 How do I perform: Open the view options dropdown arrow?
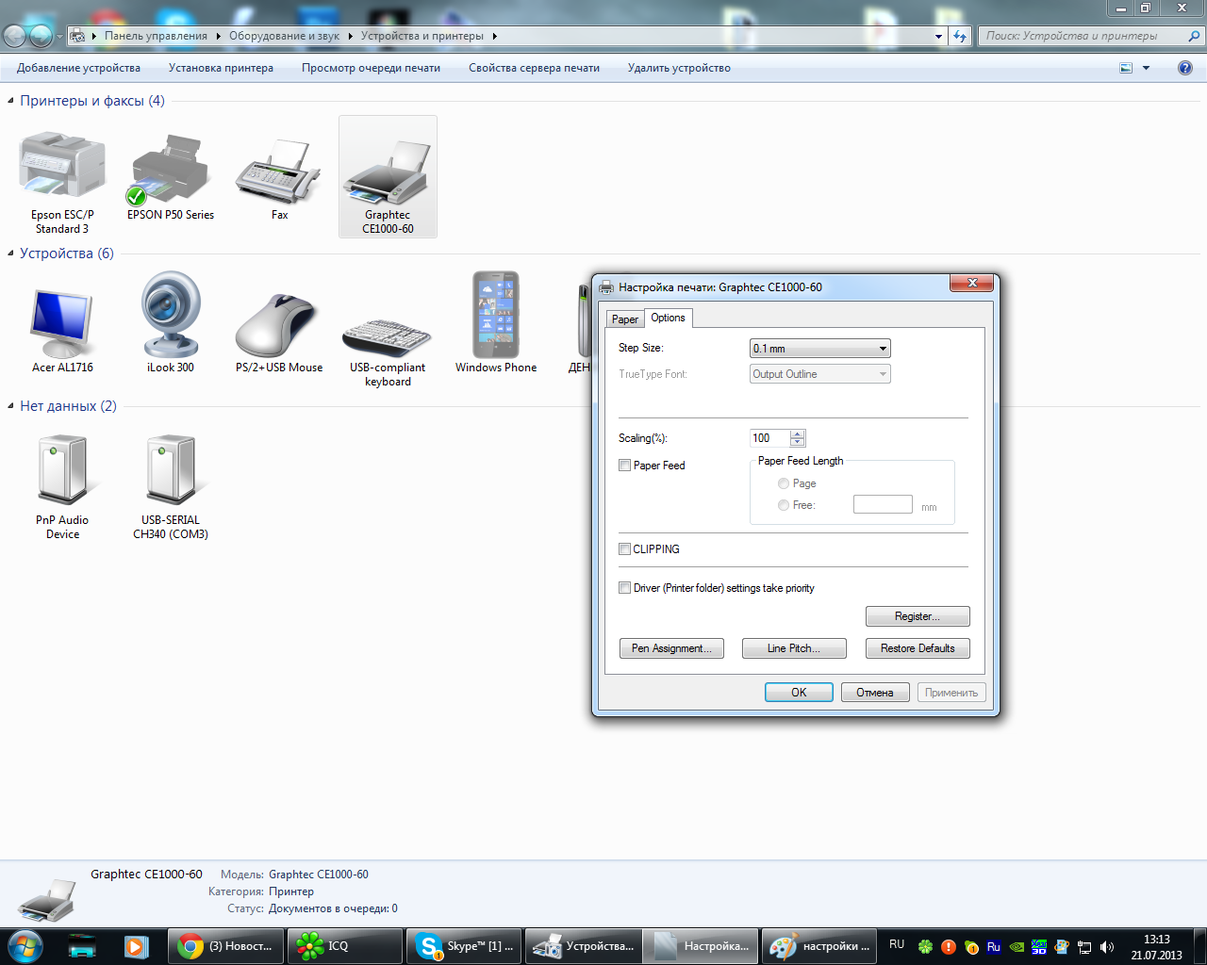pos(1146,68)
